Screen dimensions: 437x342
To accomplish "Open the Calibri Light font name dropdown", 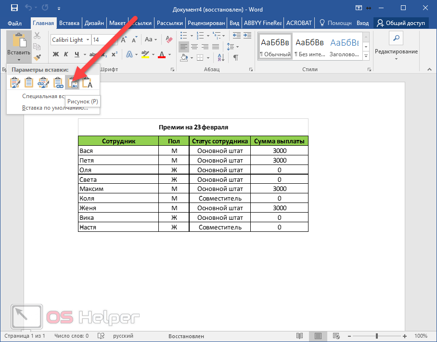I will coord(87,40).
